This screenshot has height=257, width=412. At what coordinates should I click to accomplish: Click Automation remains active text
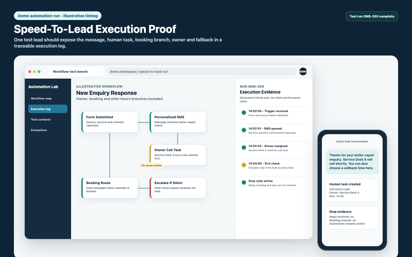tap(347, 224)
